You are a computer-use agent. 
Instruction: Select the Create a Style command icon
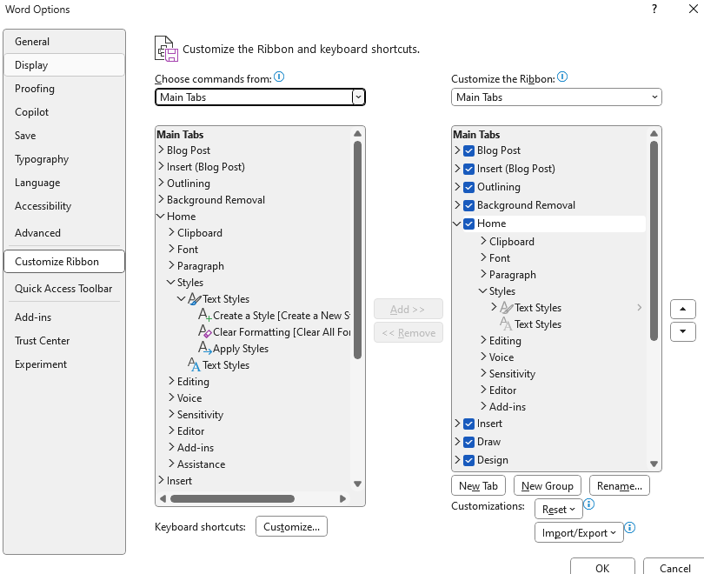coord(205,316)
